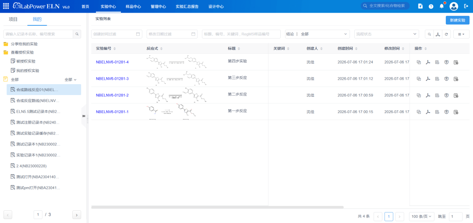Open the 样品中心 menu

point(133,6)
